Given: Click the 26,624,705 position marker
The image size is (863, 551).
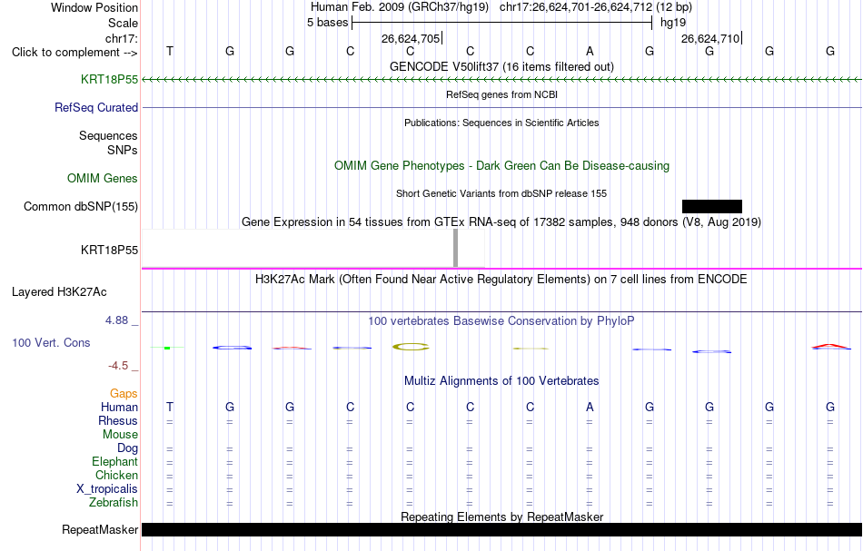Looking at the screenshot, I should coord(412,38).
